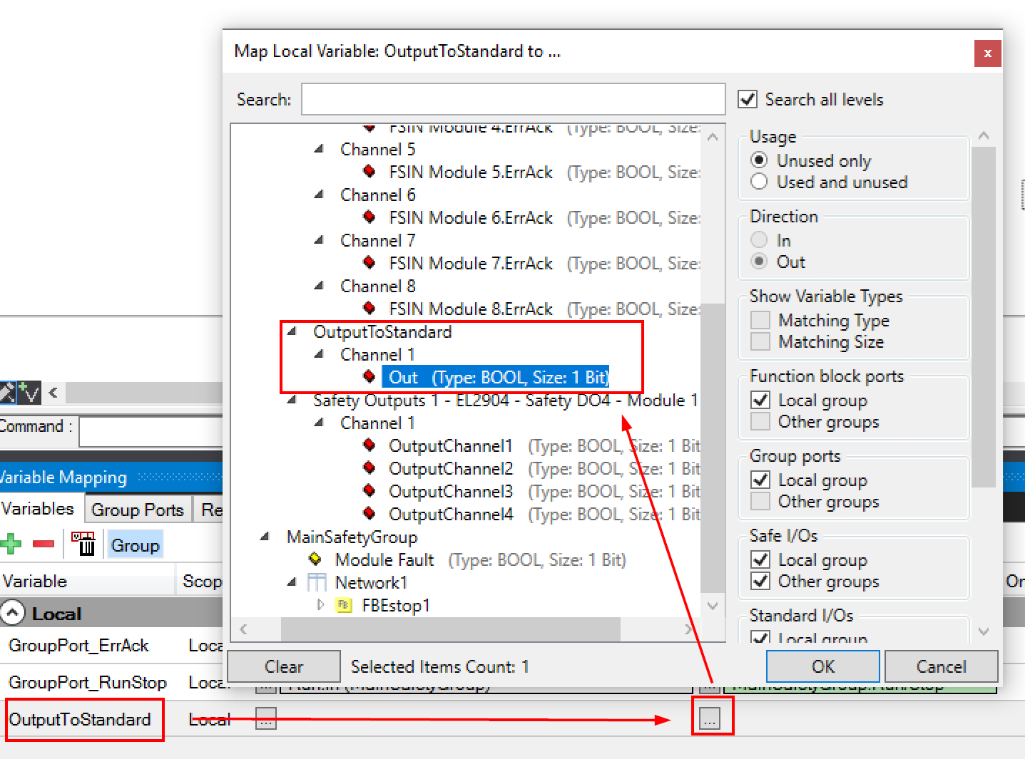
Task: Click the trash-can delete icon in the Variables toolbar
Action: point(83,544)
